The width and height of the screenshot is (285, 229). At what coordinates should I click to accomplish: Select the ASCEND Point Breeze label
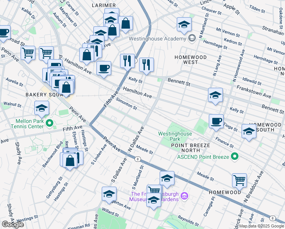[203, 157]
